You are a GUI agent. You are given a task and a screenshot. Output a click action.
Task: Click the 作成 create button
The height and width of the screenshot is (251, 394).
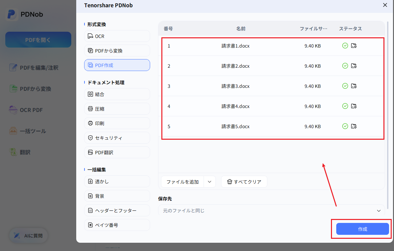tap(362, 229)
